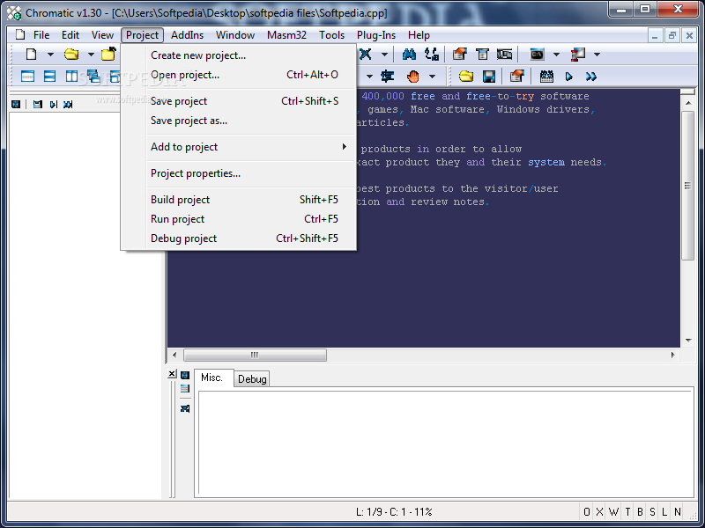Click the vertical scrollbar down arrow of editor
705x528 pixels.
click(688, 341)
